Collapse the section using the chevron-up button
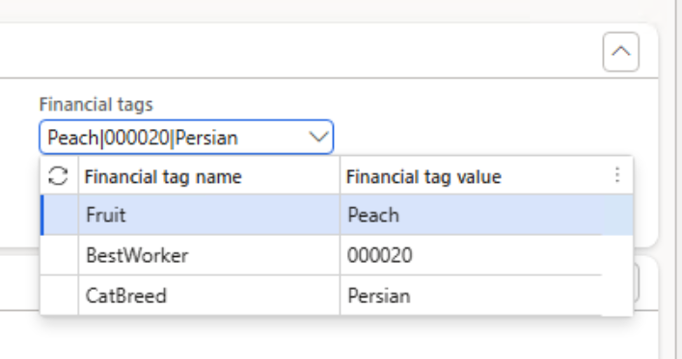682x359 pixels. [x=620, y=52]
